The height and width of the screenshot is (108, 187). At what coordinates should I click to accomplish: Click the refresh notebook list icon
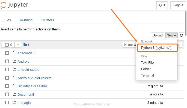pyautogui.click(x=181, y=35)
